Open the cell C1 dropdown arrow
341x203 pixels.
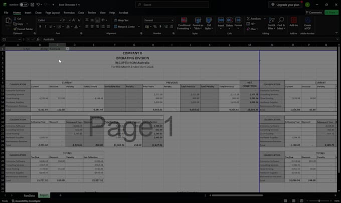(67, 49)
